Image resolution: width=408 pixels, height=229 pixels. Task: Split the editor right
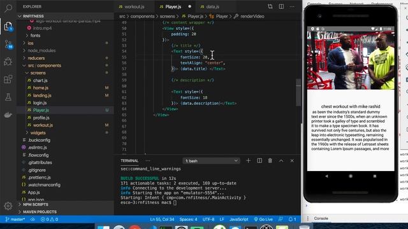(x=281, y=6)
